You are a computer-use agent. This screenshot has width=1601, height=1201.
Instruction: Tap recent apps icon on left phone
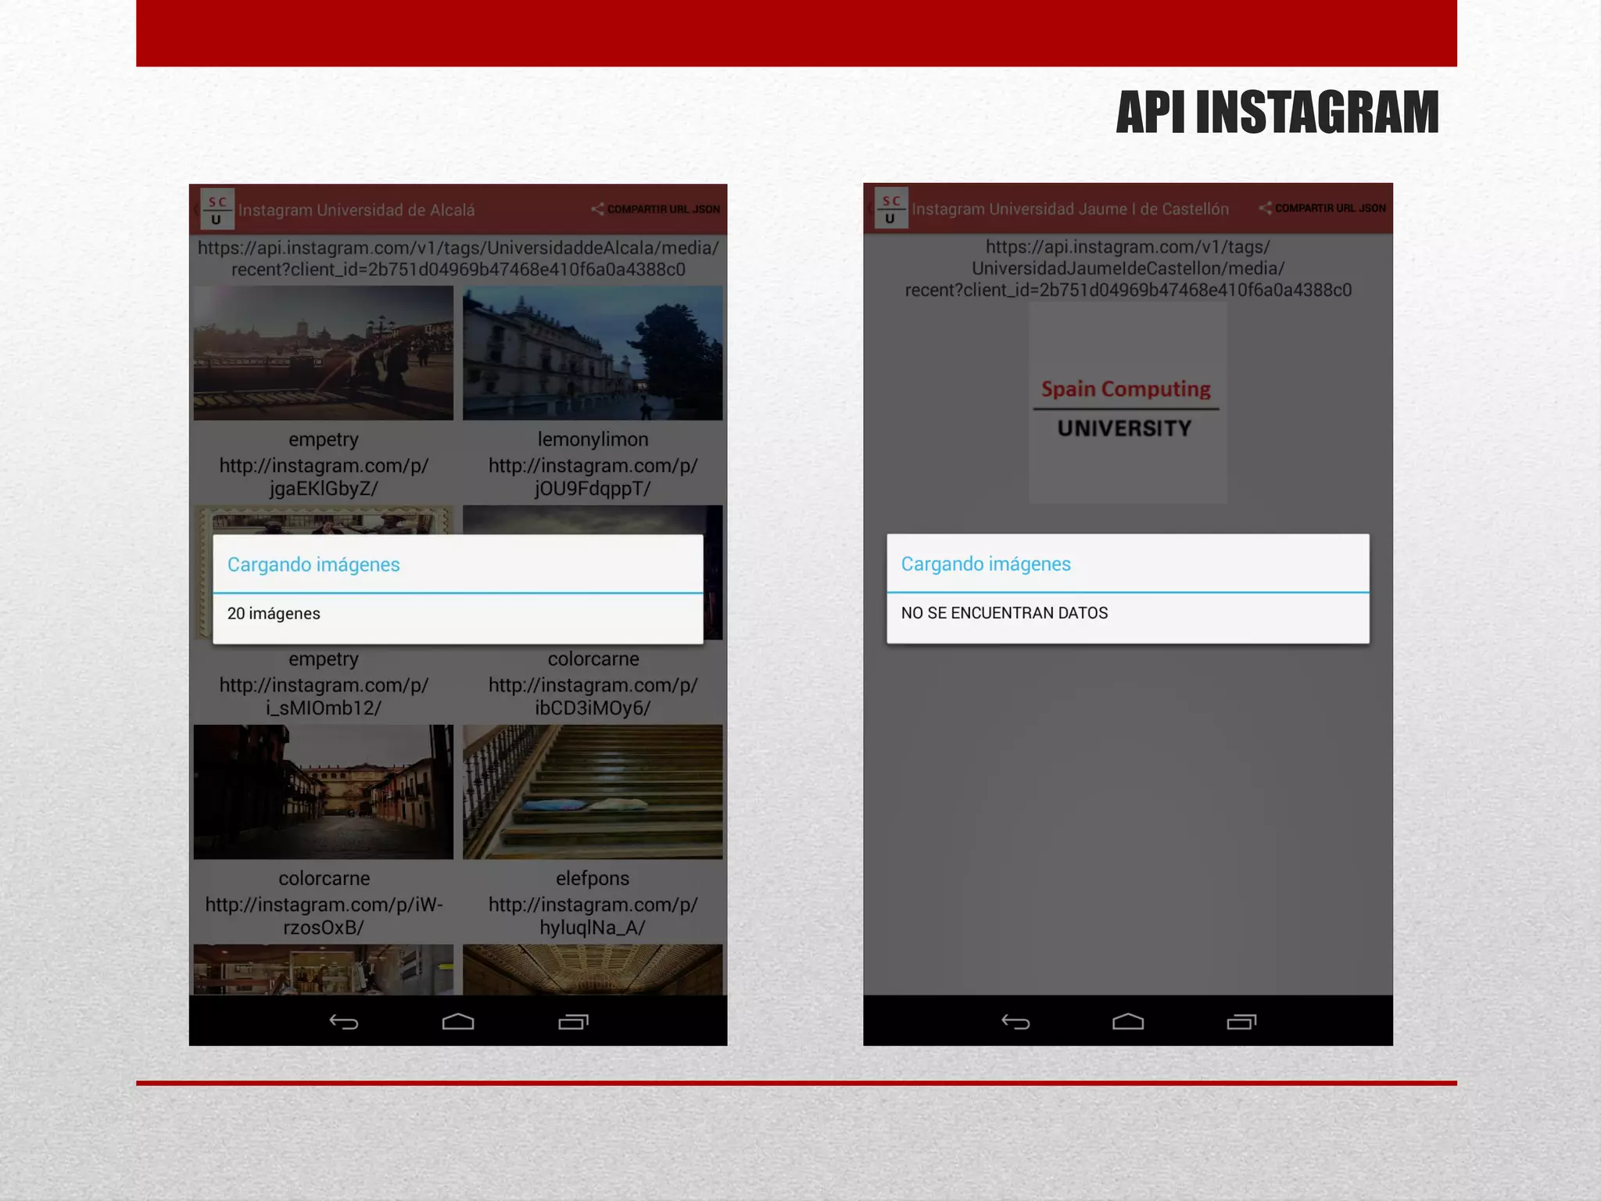573,1022
